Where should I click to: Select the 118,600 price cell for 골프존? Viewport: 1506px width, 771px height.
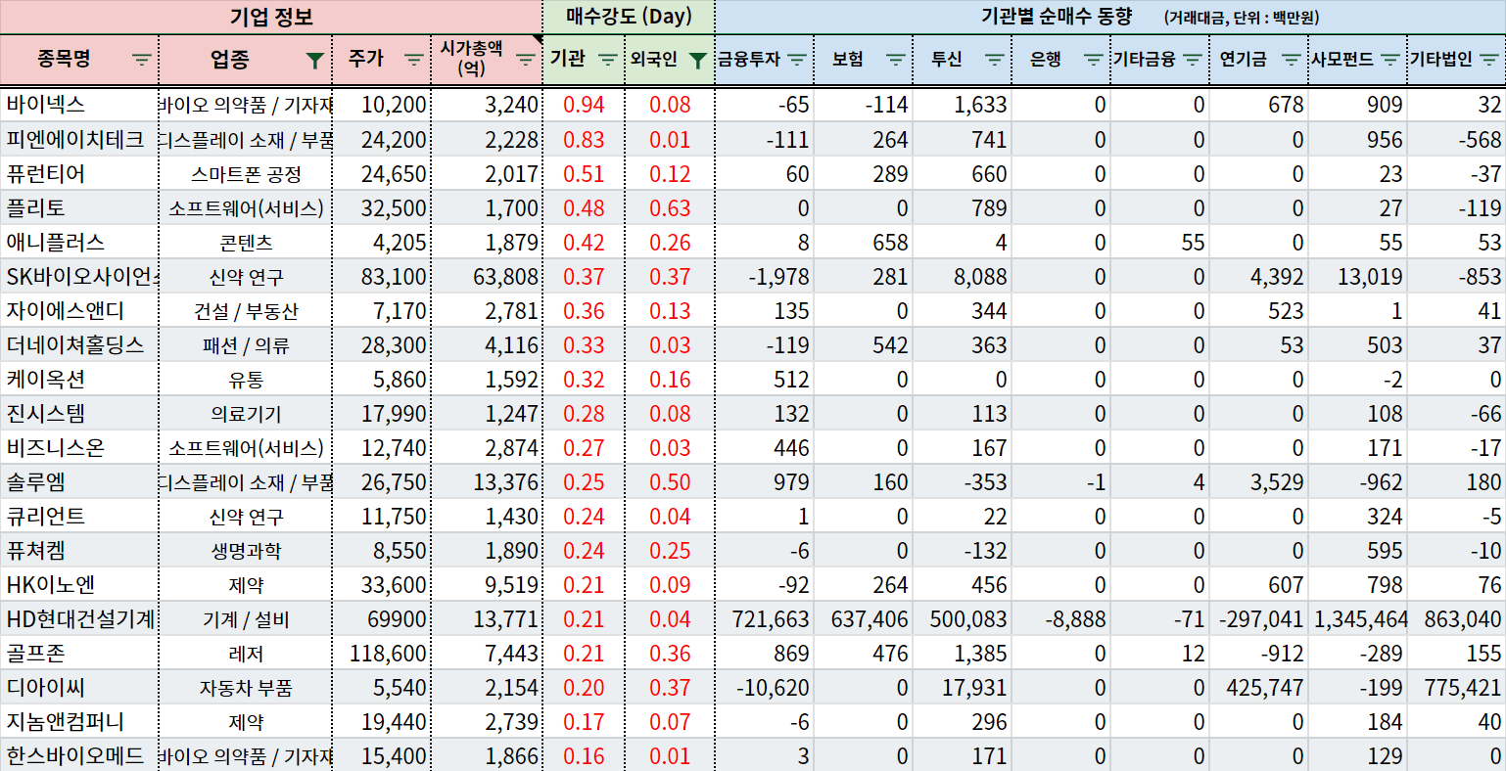pyautogui.click(x=382, y=653)
